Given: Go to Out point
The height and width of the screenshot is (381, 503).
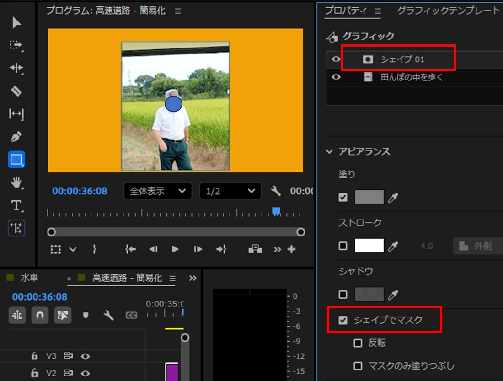Looking at the screenshot, I should click(x=221, y=249).
